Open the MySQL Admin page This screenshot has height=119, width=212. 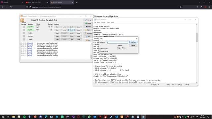click(64, 30)
